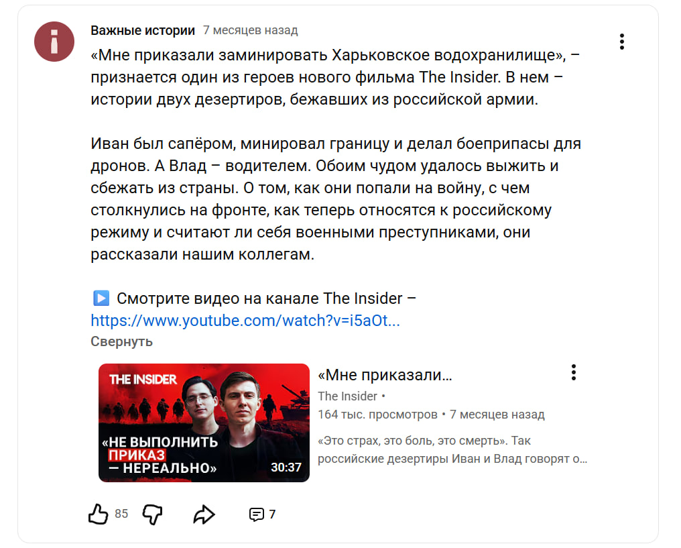
Task: Open post options three-dot menu
Action: pos(622,42)
